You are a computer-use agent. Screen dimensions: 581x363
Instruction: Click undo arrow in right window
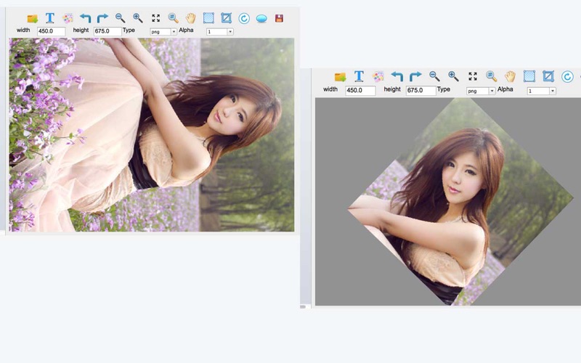397,76
